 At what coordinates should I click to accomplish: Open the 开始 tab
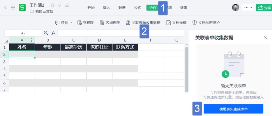tap(91, 8)
